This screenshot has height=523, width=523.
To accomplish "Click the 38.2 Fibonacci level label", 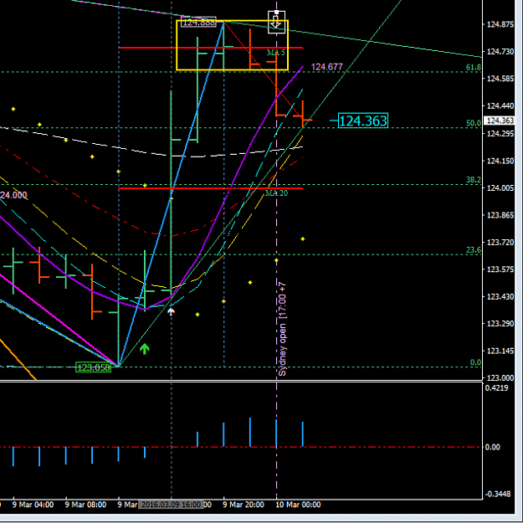I will (x=474, y=180).
